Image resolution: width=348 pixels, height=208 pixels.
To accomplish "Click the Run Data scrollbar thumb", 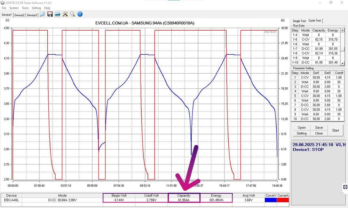I will 342,49.
